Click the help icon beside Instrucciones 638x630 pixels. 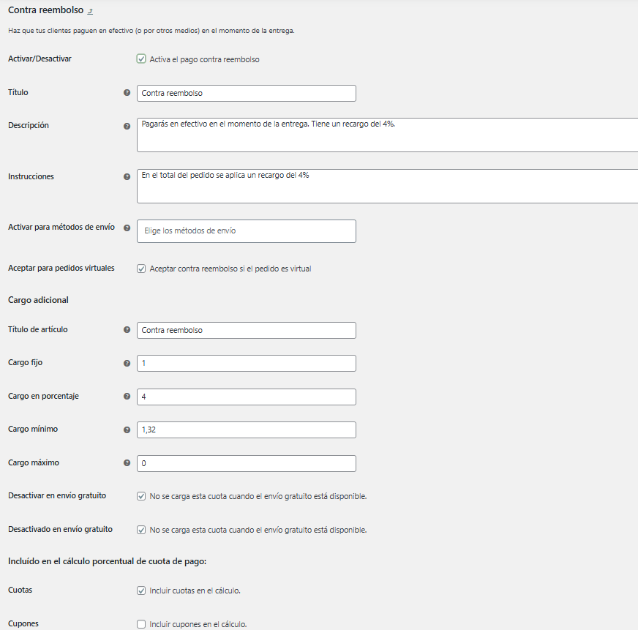click(x=127, y=176)
